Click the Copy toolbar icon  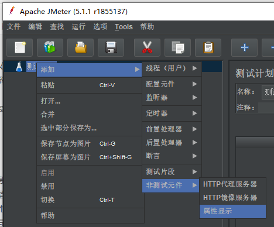(177, 47)
